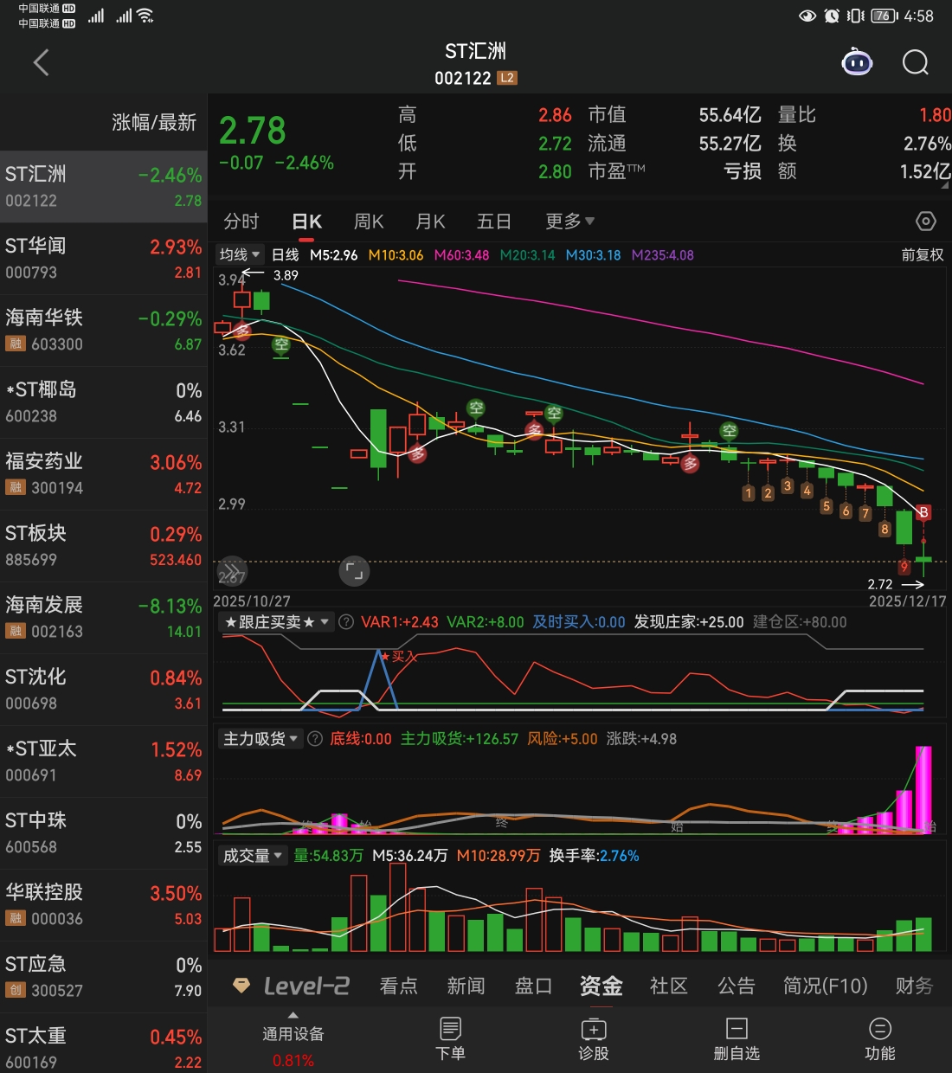Select ST板块 885699 in stock list

104,546
